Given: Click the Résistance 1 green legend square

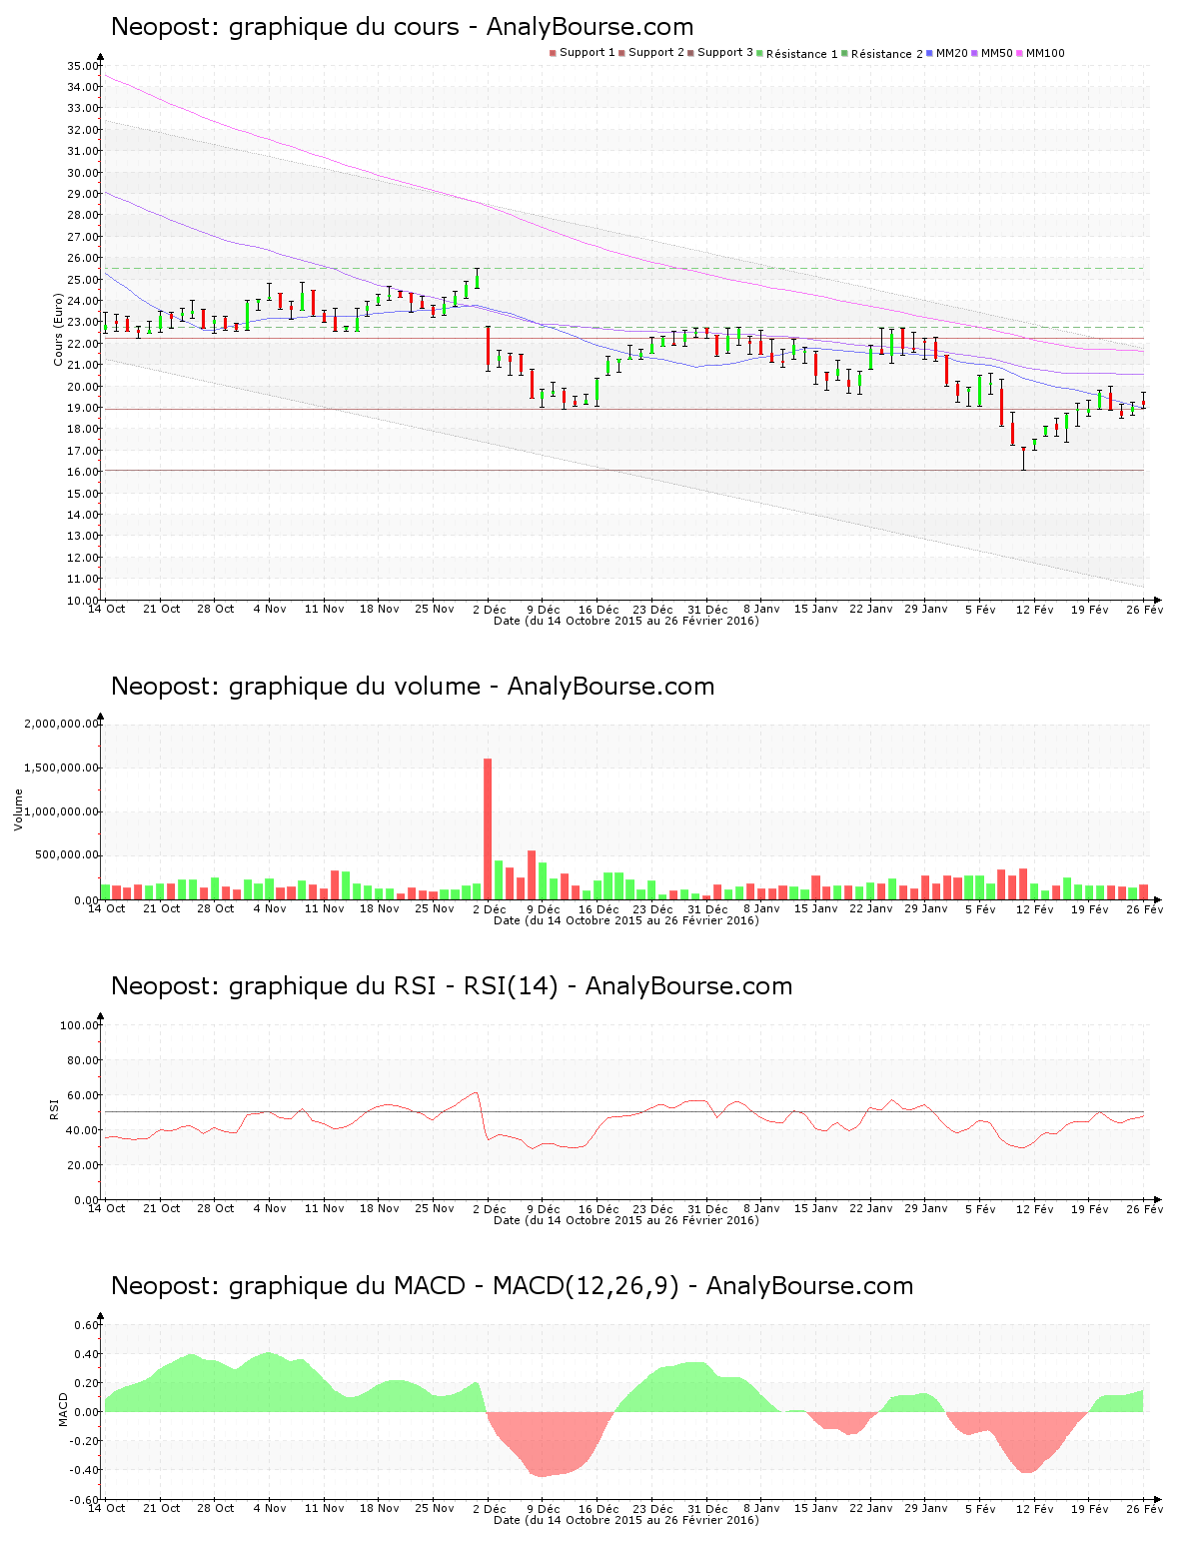Looking at the screenshot, I should point(760,53).
